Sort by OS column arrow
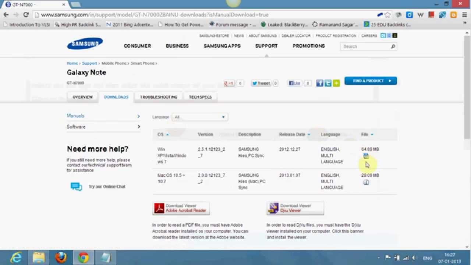This screenshot has height=265, width=471. (x=167, y=135)
